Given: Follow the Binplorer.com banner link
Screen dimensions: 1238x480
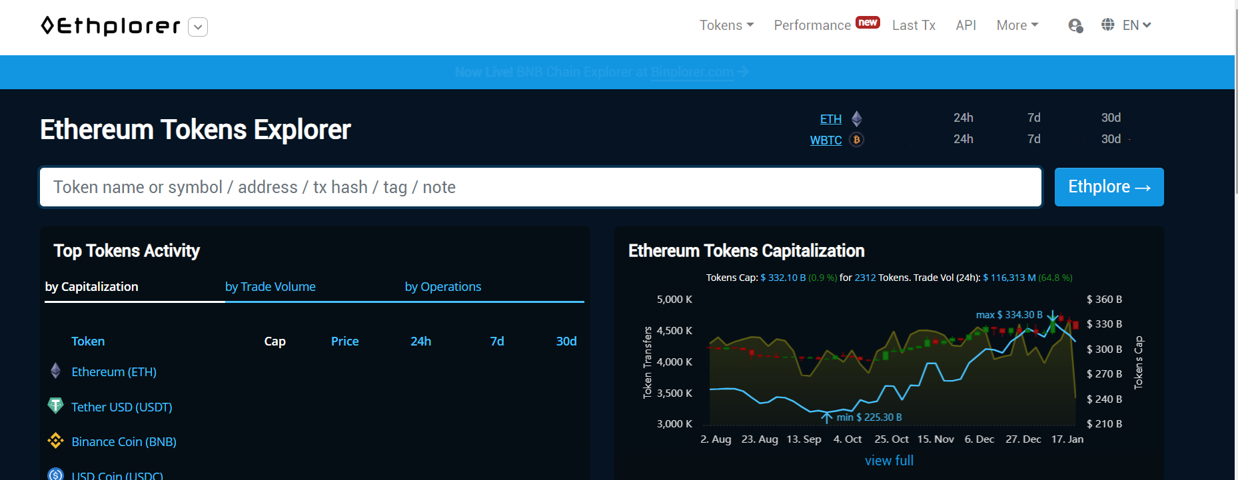Looking at the screenshot, I should tap(692, 72).
